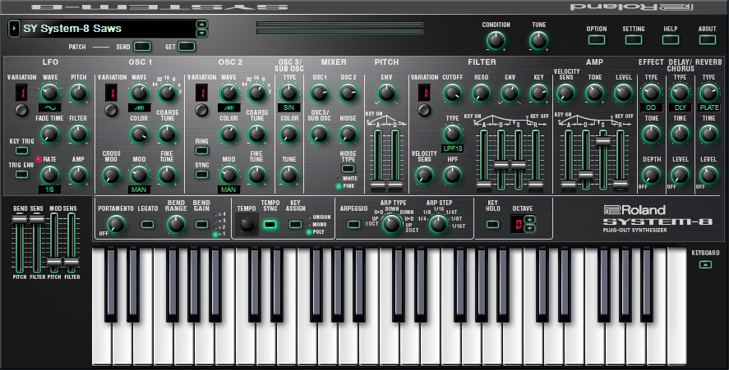Screen dimensions: 729x370
Task: Select the next patch with the down arrow
Action: pos(202,33)
